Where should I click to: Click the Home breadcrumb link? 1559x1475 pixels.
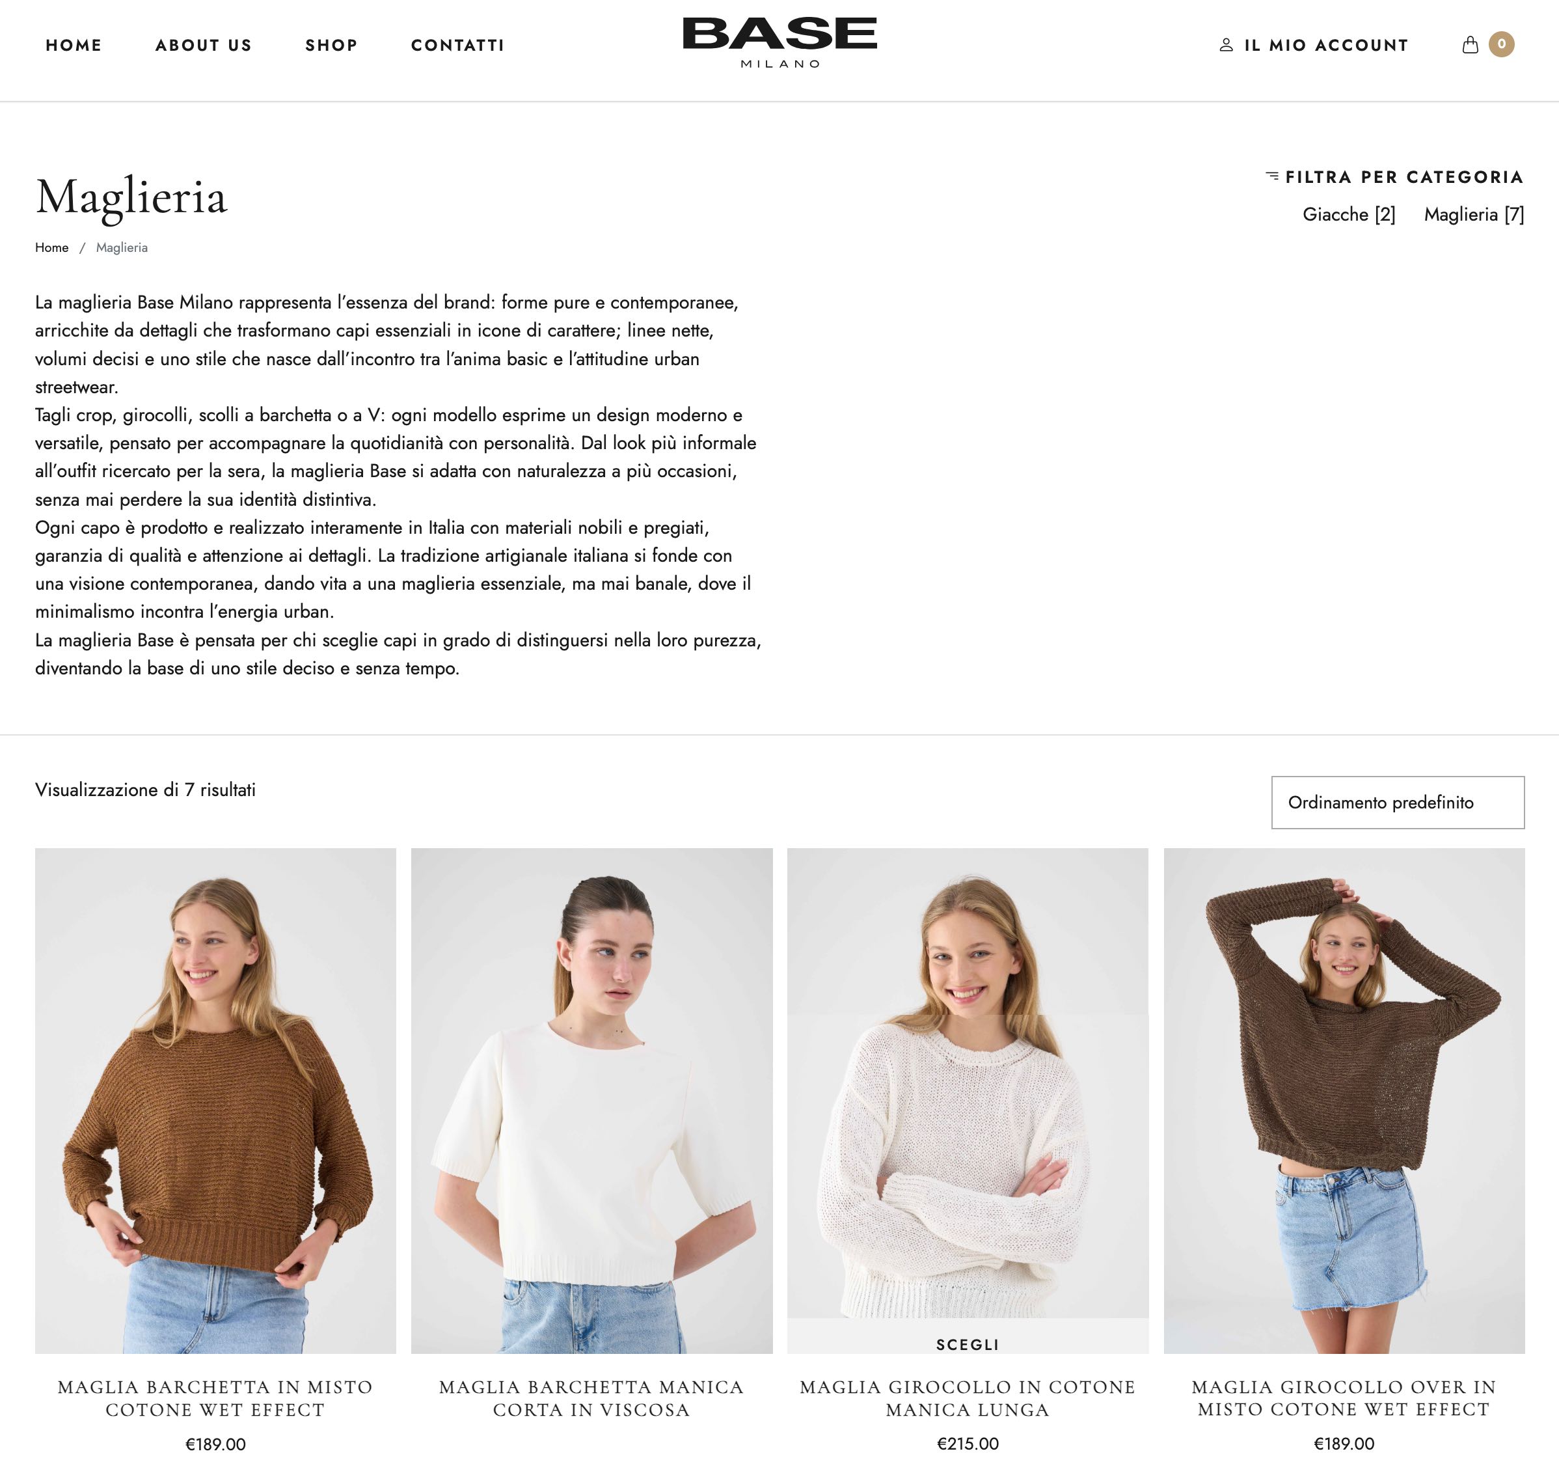(x=52, y=247)
